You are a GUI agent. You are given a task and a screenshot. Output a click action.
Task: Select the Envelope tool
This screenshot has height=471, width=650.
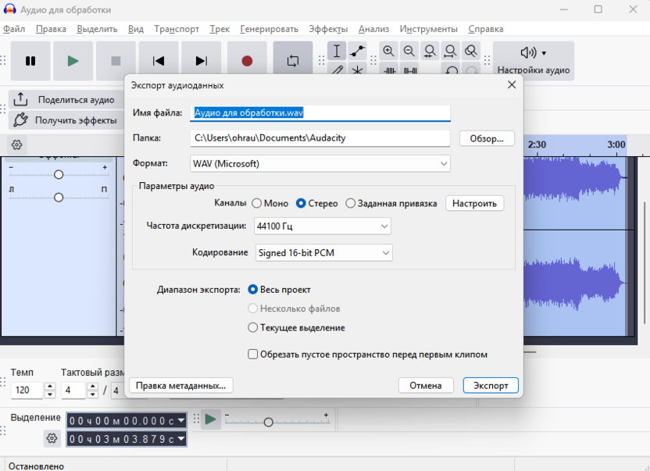[x=358, y=52]
